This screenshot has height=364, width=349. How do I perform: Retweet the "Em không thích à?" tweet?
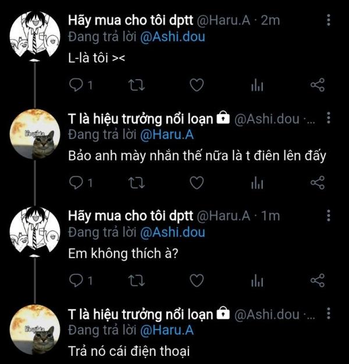pyautogui.click(x=137, y=281)
